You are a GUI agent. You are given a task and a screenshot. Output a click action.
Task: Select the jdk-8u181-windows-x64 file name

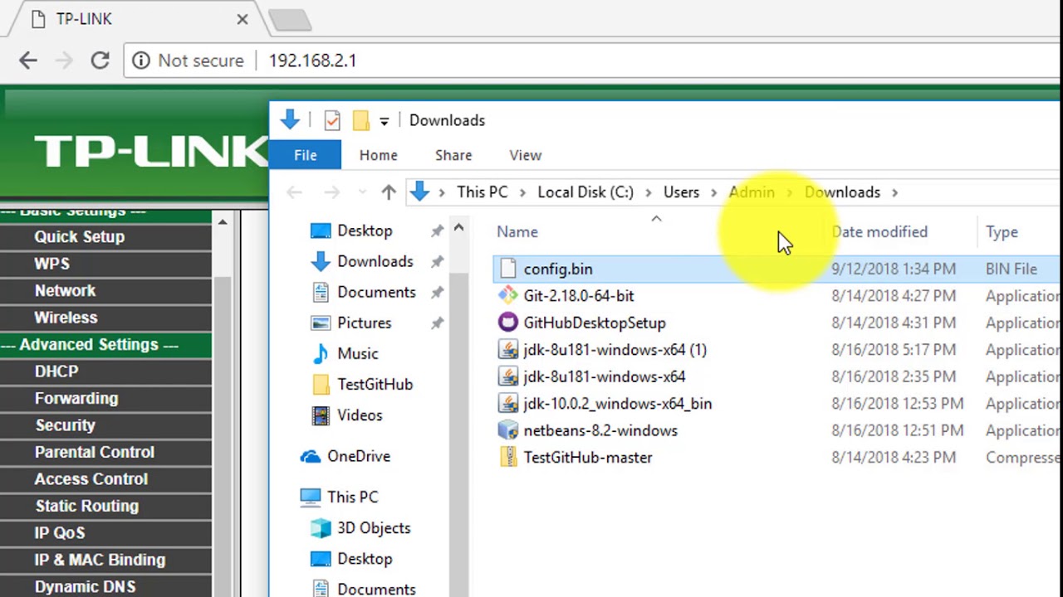coord(605,376)
